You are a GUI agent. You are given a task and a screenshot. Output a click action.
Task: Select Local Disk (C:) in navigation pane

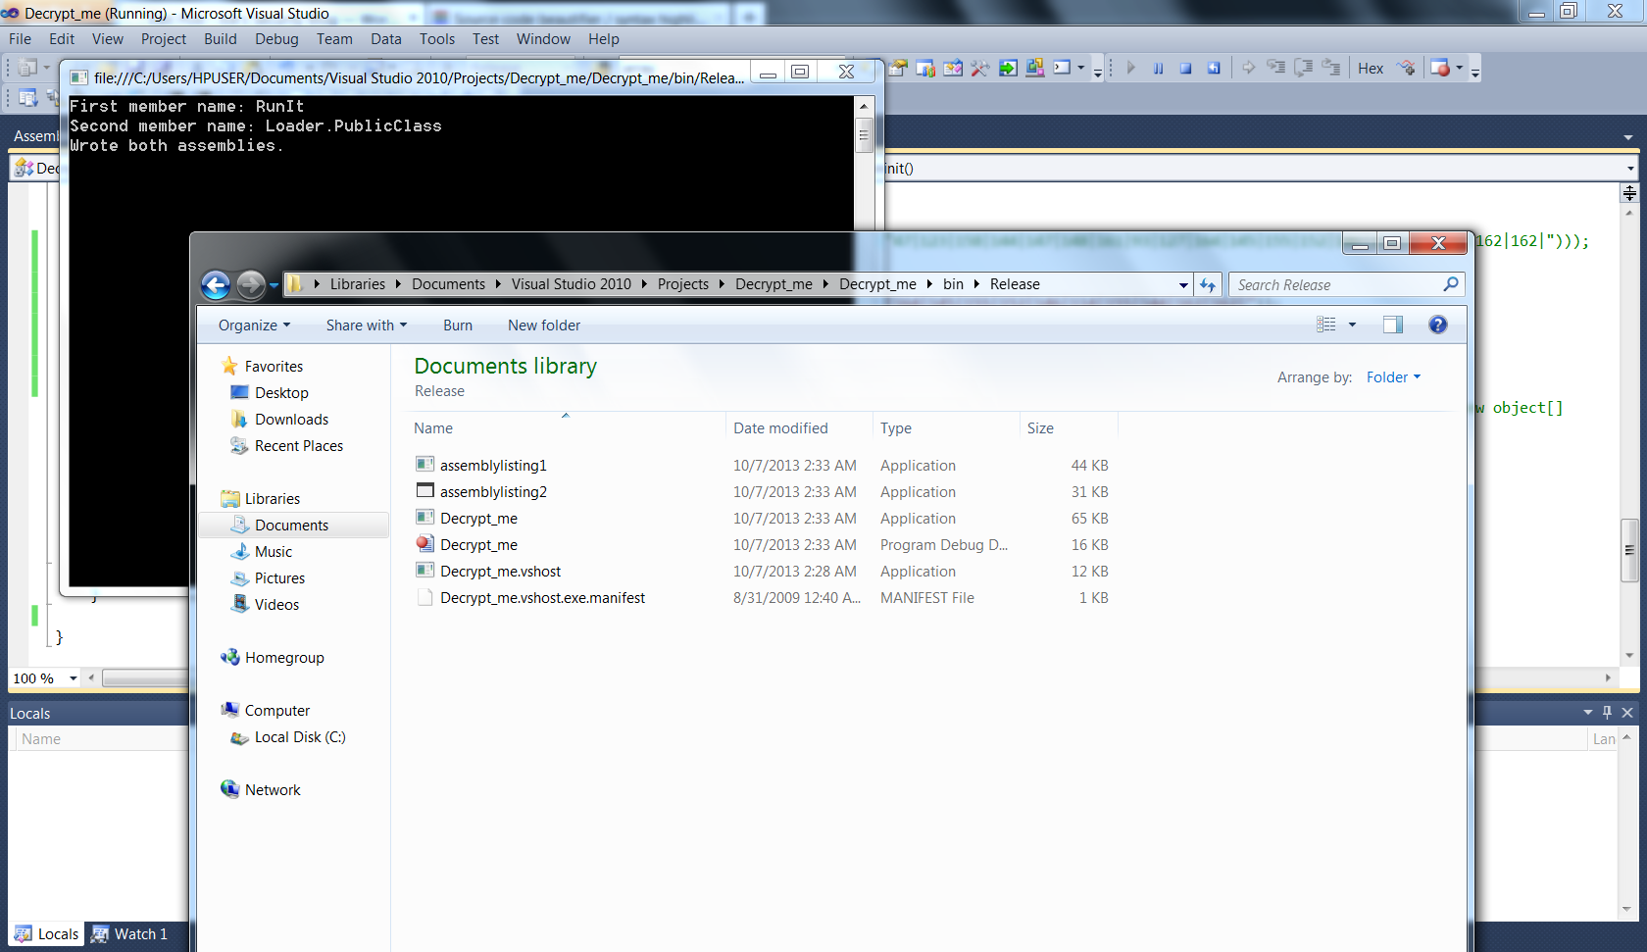click(x=300, y=737)
